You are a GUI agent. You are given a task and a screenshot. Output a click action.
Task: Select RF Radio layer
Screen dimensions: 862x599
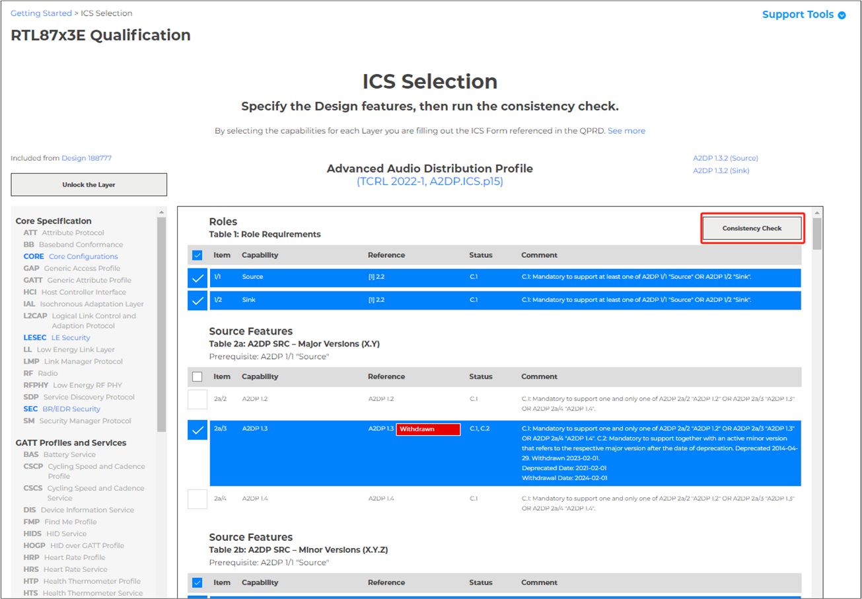click(40, 374)
